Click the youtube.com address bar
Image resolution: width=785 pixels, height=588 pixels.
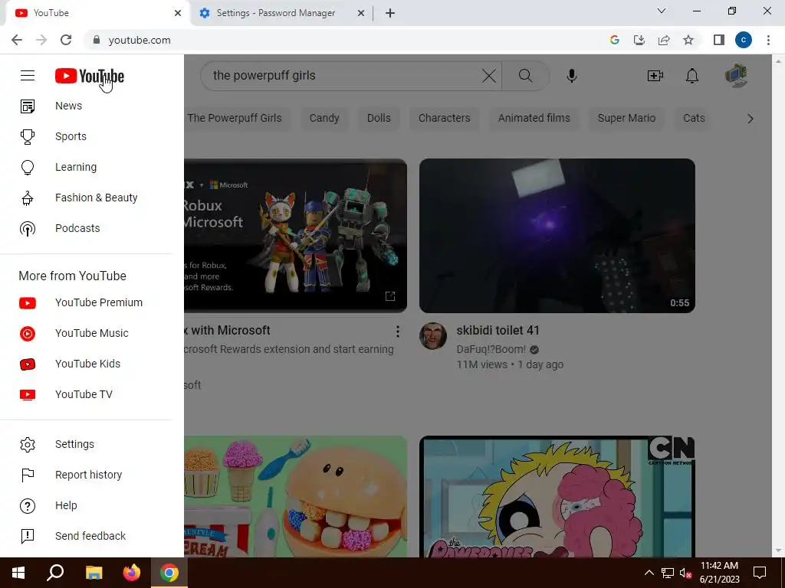tap(346, 40)
